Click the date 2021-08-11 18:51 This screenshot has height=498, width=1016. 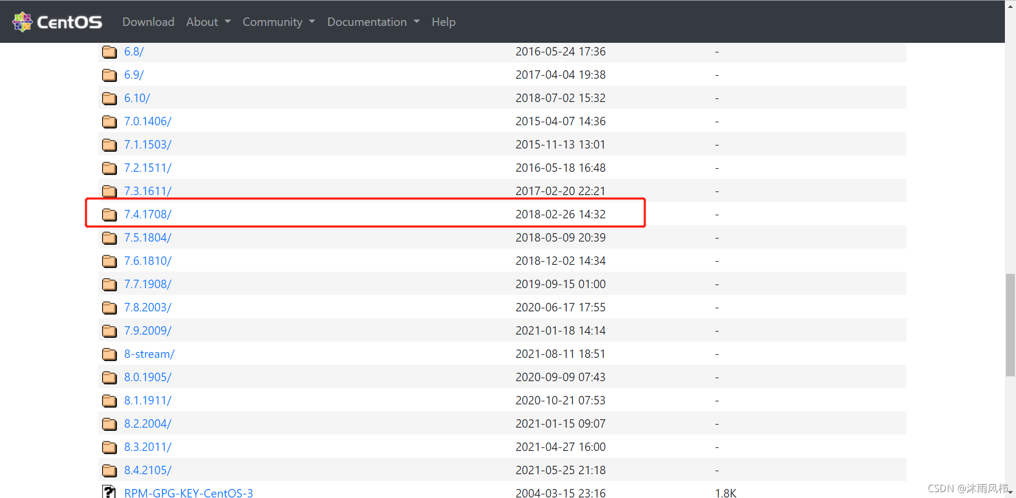pyautogui.click(x=560, y=354)
